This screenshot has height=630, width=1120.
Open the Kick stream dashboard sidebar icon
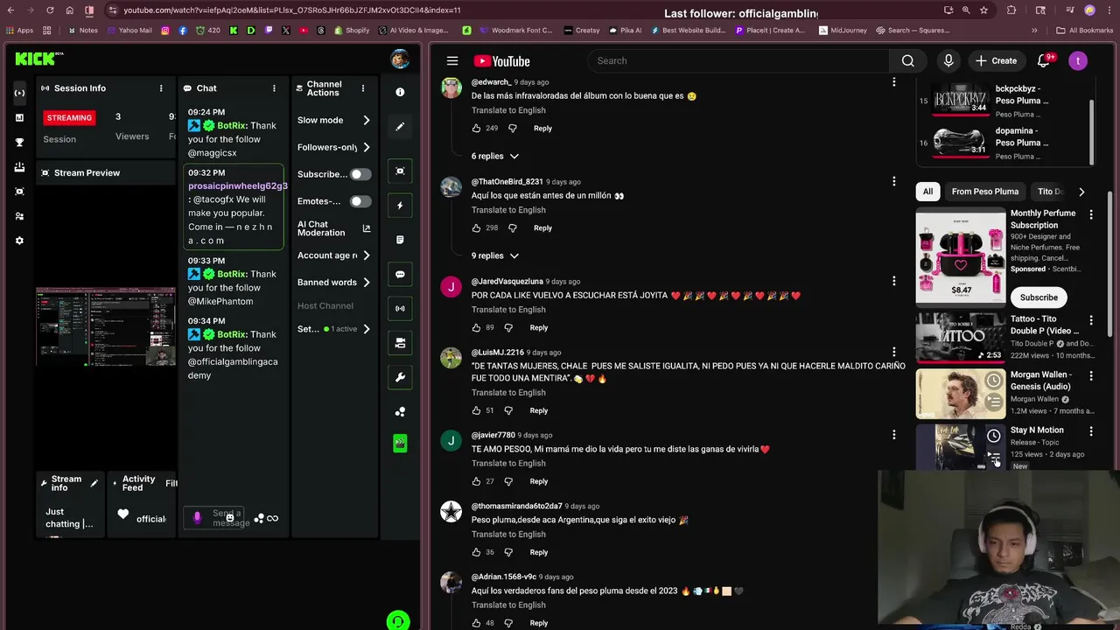[20, 93]
